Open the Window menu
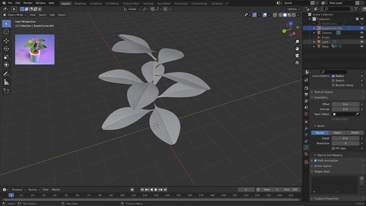The height and width of the screenshot is (206, 366). click(x=41, y=3)
